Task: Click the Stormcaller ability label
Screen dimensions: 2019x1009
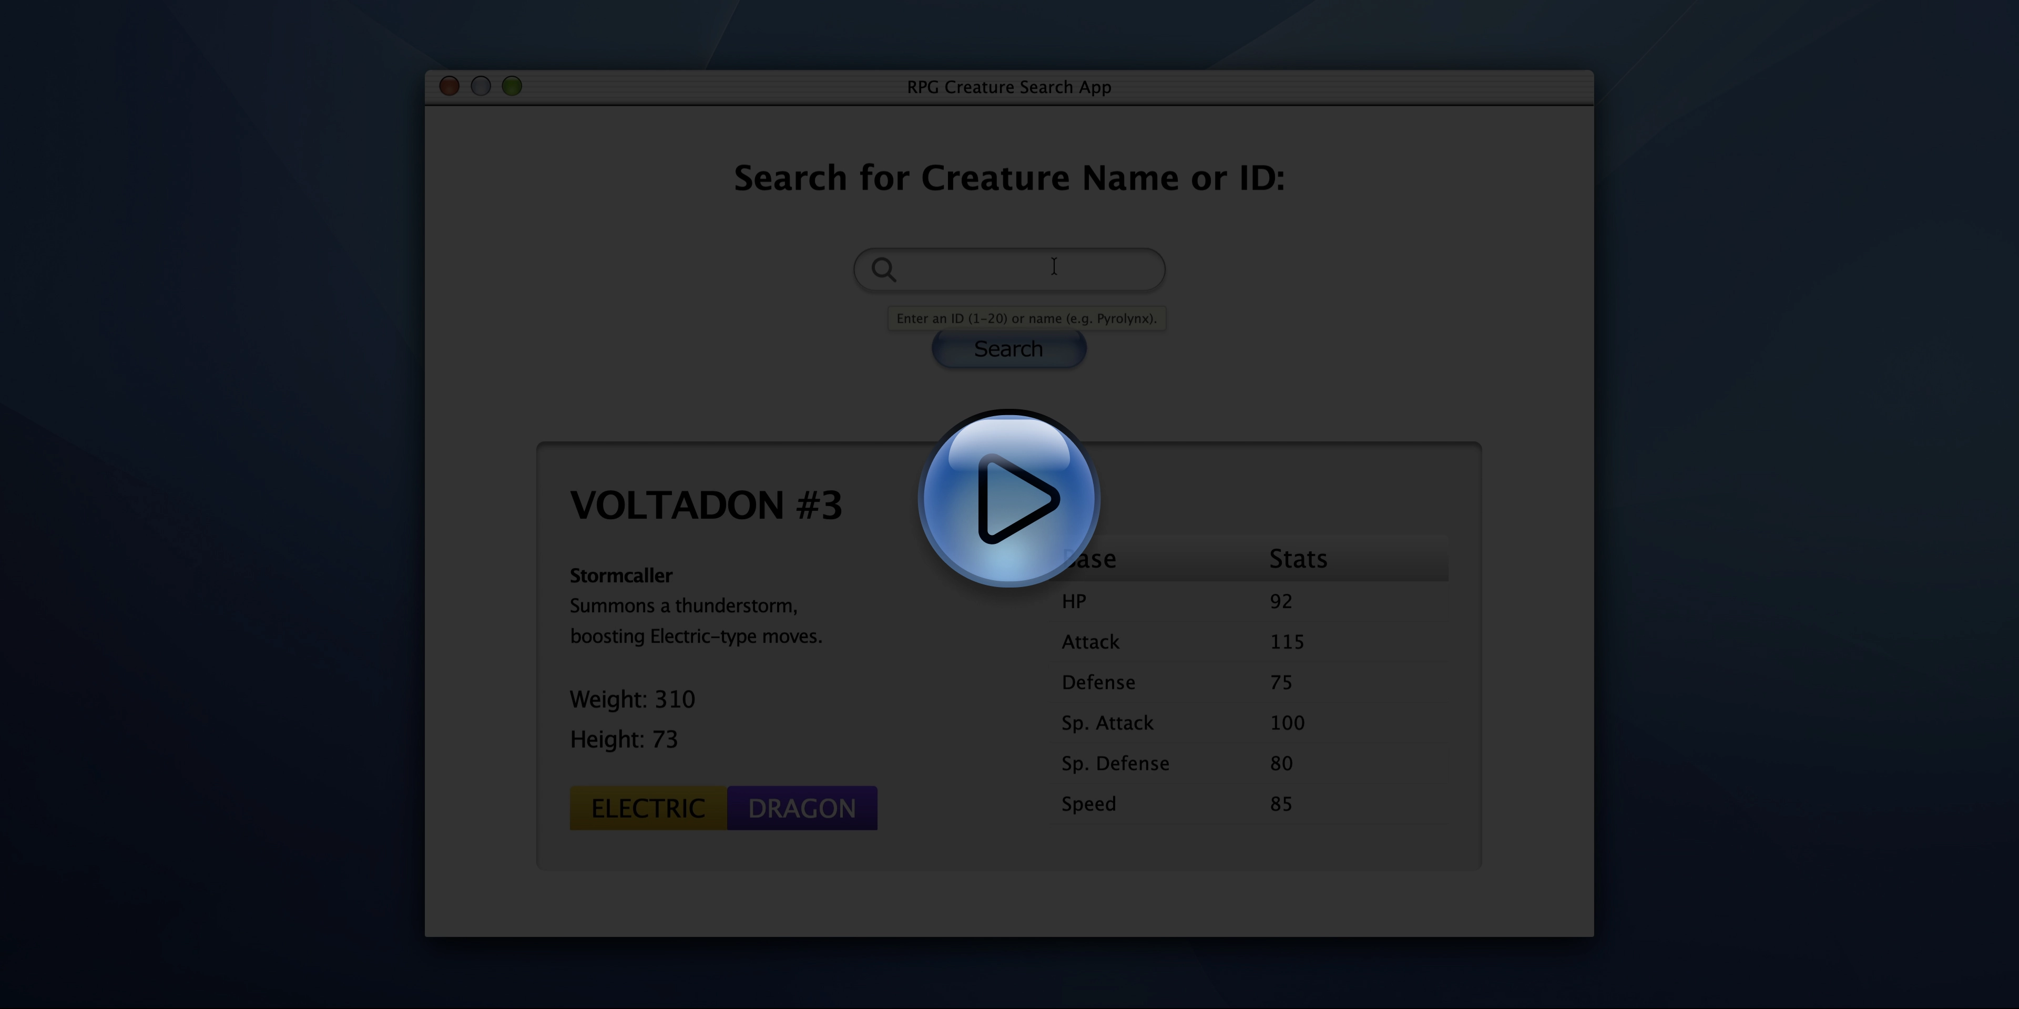Action: pos(621,575)
